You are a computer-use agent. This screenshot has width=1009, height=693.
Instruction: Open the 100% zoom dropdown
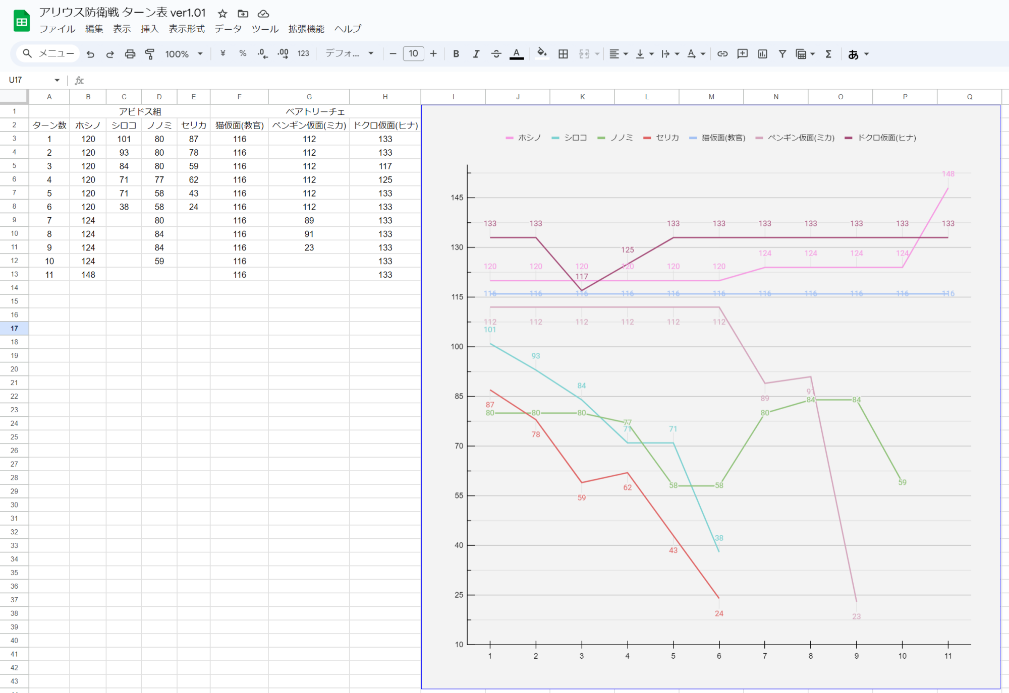click(x=184, y=54)
